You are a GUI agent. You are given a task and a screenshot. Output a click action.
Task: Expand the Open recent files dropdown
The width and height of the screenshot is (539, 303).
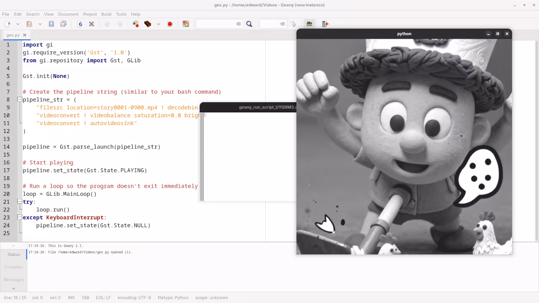pyautogui.click(x=40, y=24)
